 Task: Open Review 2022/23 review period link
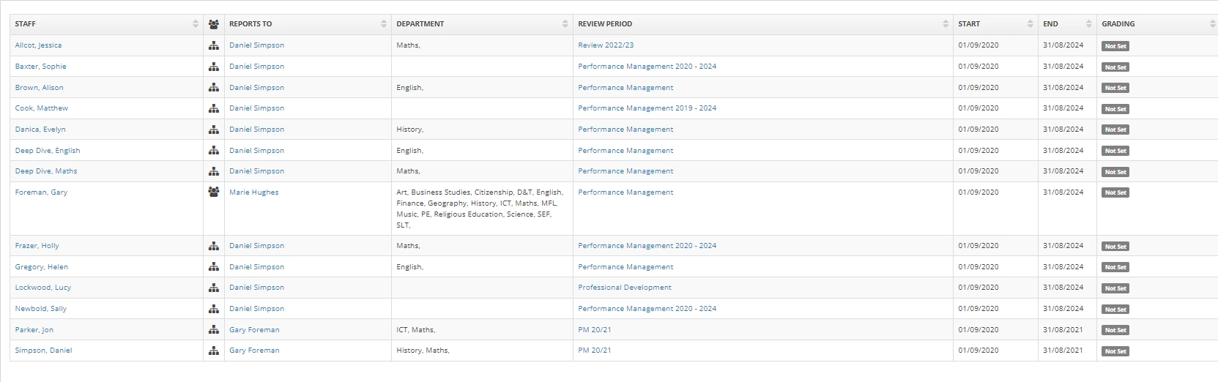(605, 45)
